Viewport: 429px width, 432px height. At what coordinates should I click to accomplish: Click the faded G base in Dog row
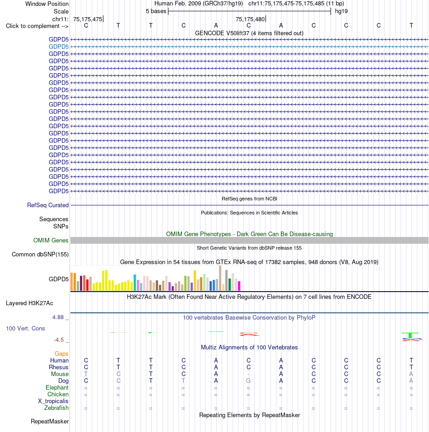click(248, 381)
